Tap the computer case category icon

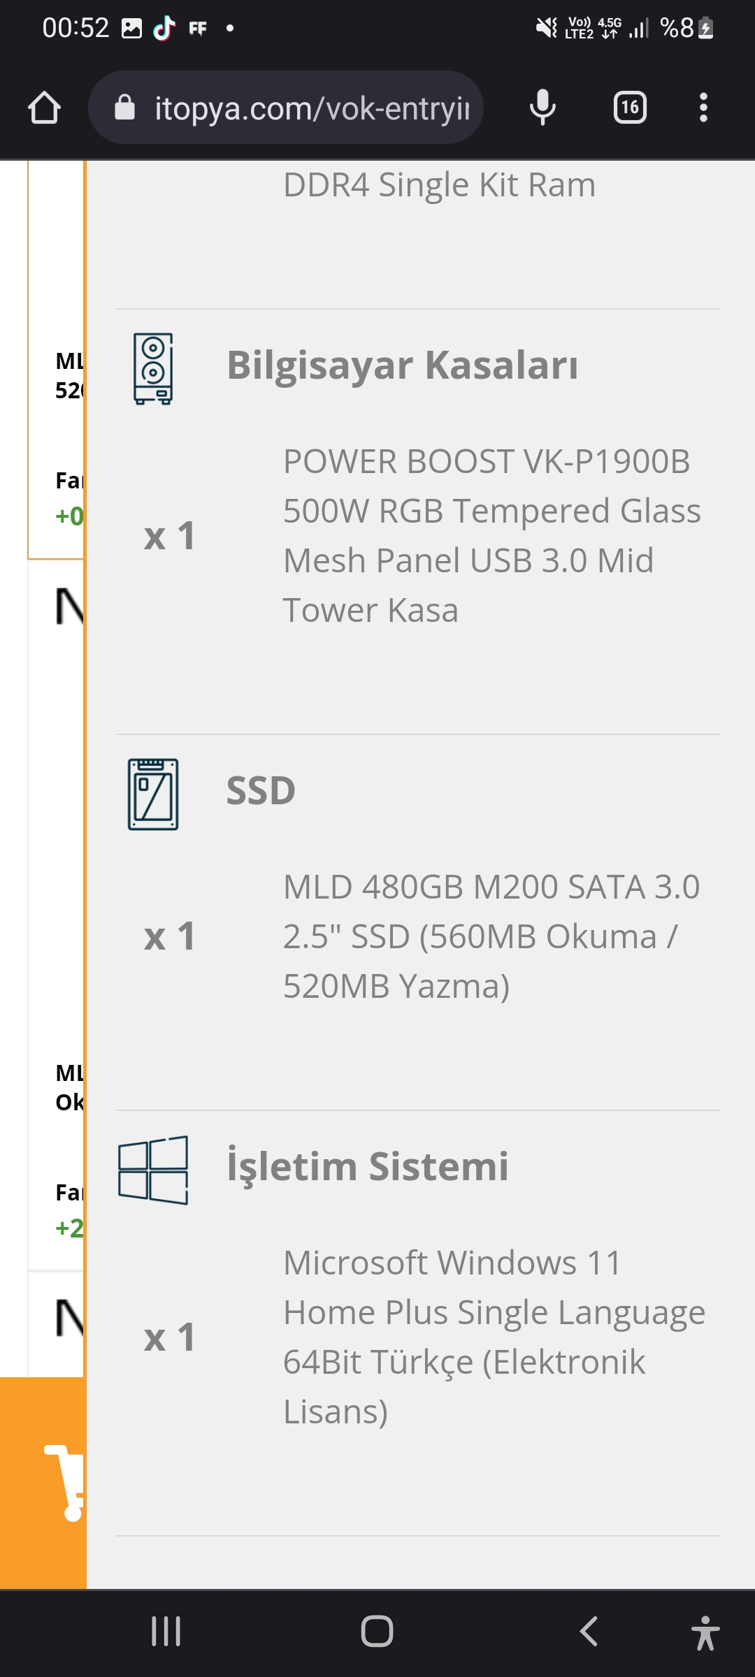(153, 368)
